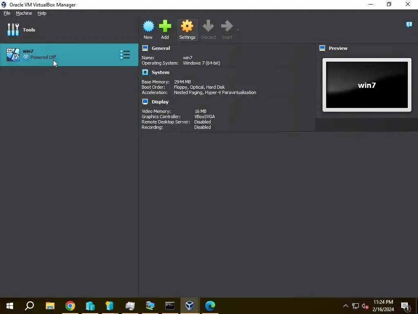Click the Recording Disabled value
Screen dimensions: 418x314
[x=202, y=127]
